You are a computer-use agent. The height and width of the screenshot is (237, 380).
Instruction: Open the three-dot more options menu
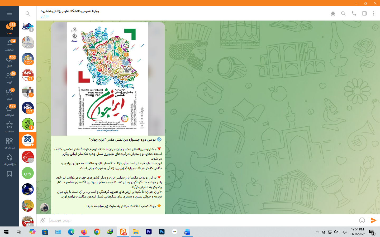pos(373,13)
